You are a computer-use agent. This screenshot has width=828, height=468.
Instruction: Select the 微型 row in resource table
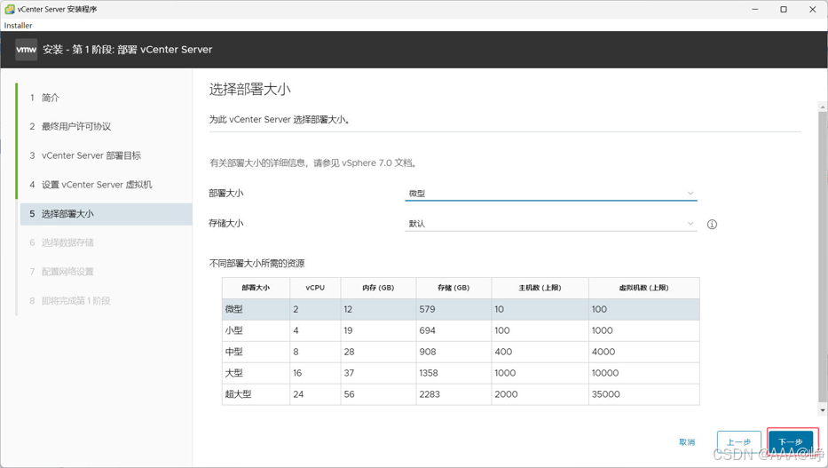click(461, 310)
